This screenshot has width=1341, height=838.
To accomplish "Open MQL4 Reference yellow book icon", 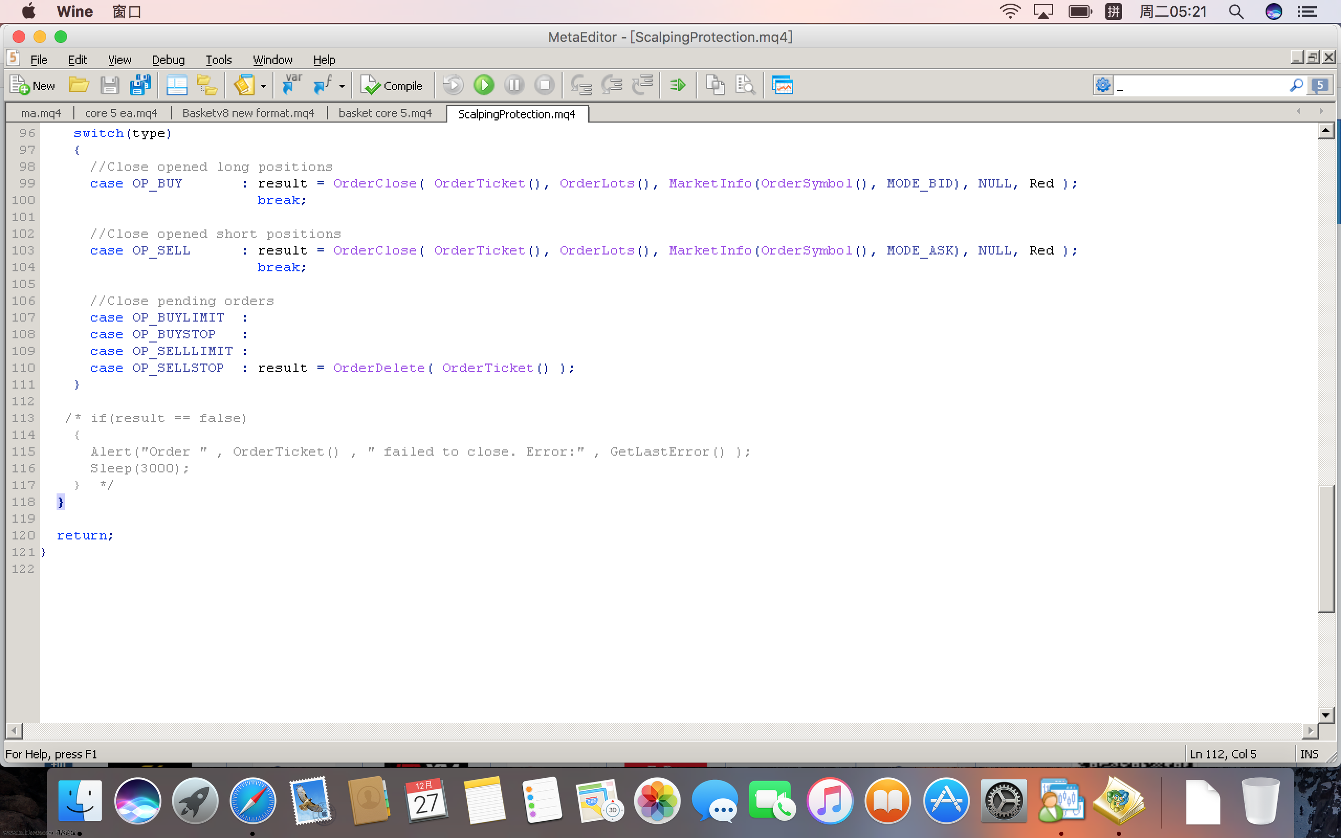I will [244, 85].
